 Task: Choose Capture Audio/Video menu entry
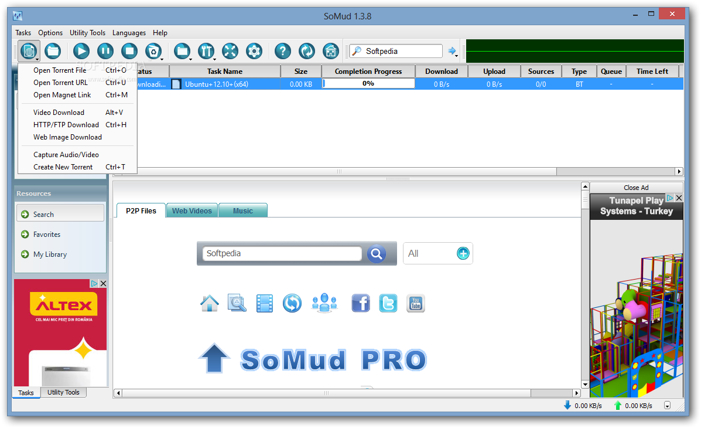coord(77,154)
